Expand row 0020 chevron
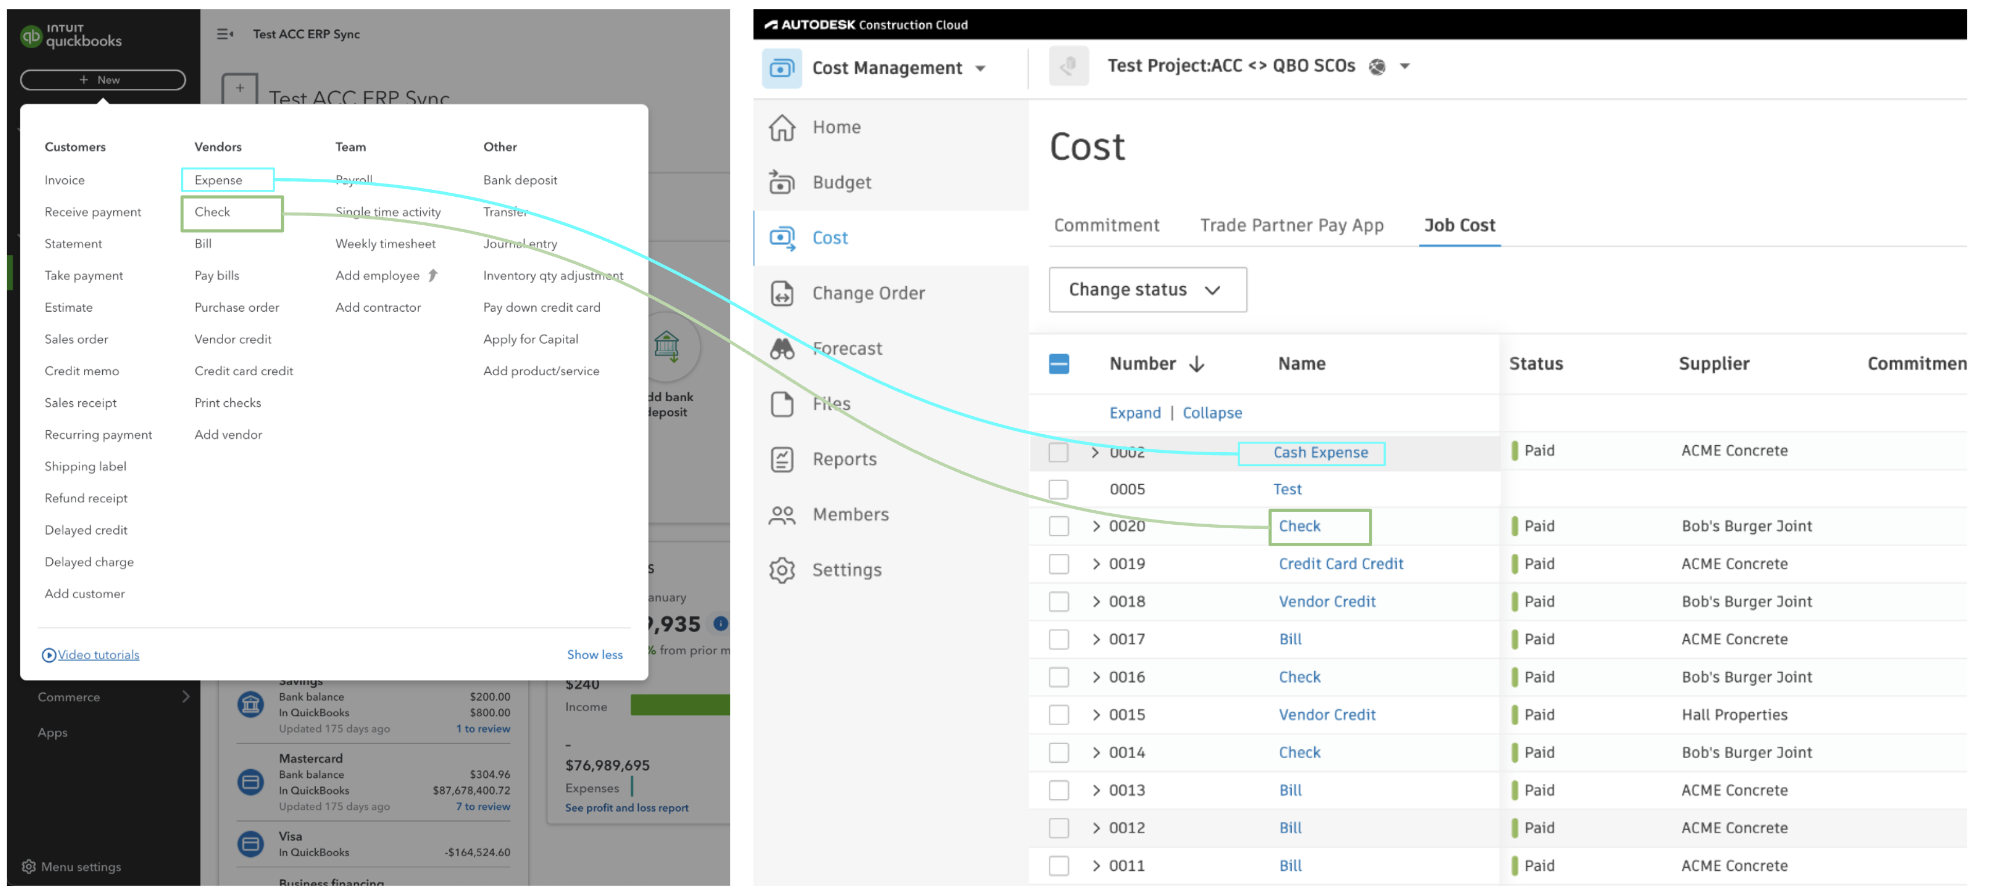Image resolution: width=1990 pixels, height=894 pixels. tap(1095, 526)
